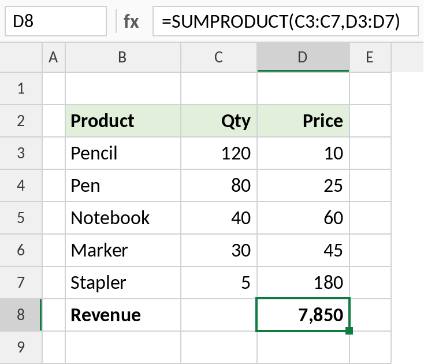This screenshot has height=364, width=424.
Task: Click the revenue total cell 7,850
Action: (303, 314)
